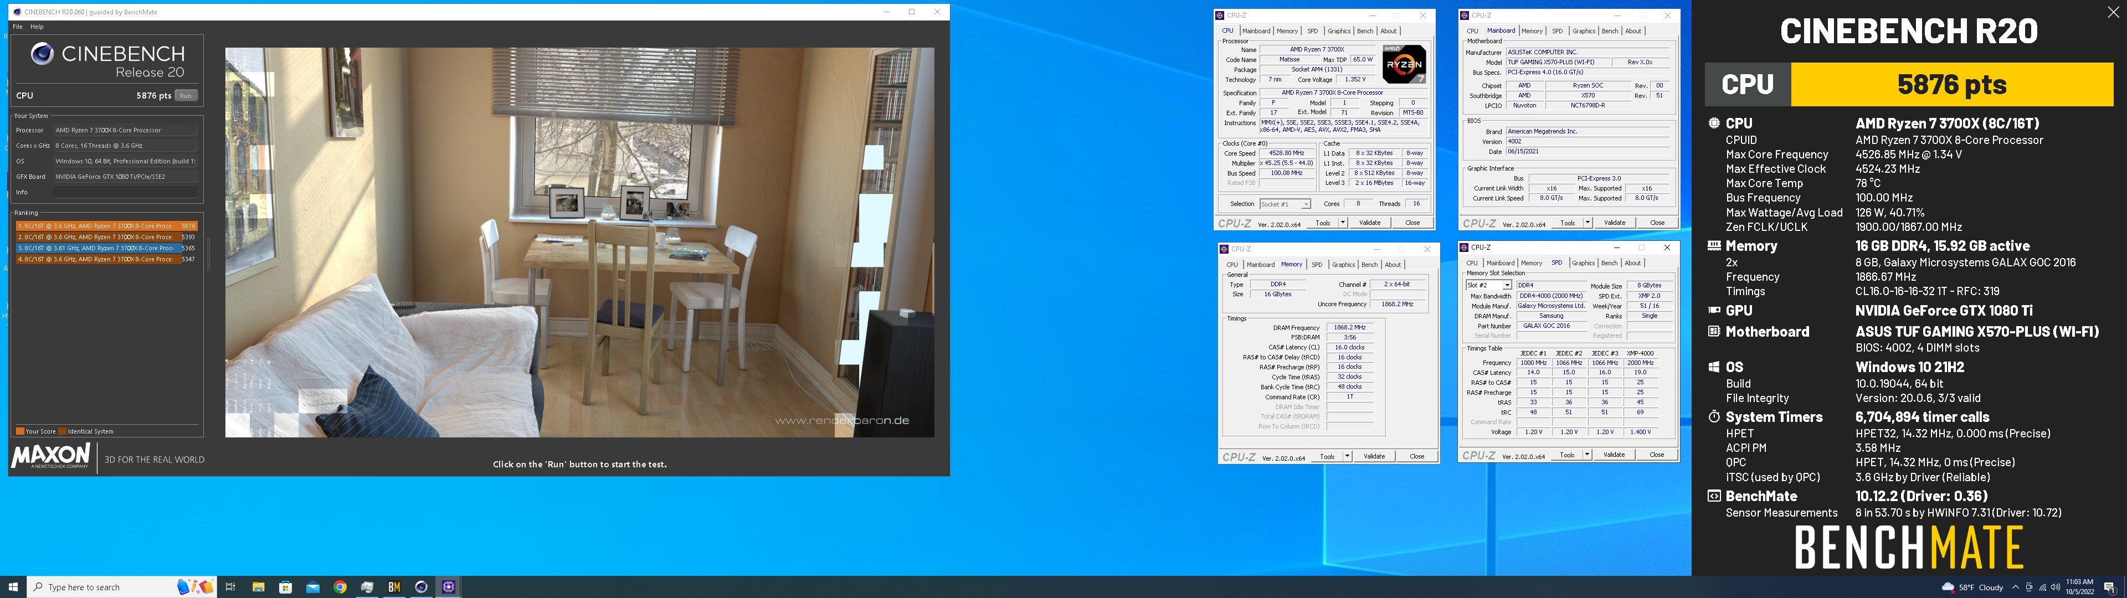Image resolution: width=2127 pixels, height=598 pixels.
Task: Click the Meet Now tray icon
Action: pyautogui.click(x=2029, y=587)
